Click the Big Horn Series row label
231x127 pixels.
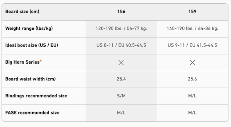tap(22, 62)
